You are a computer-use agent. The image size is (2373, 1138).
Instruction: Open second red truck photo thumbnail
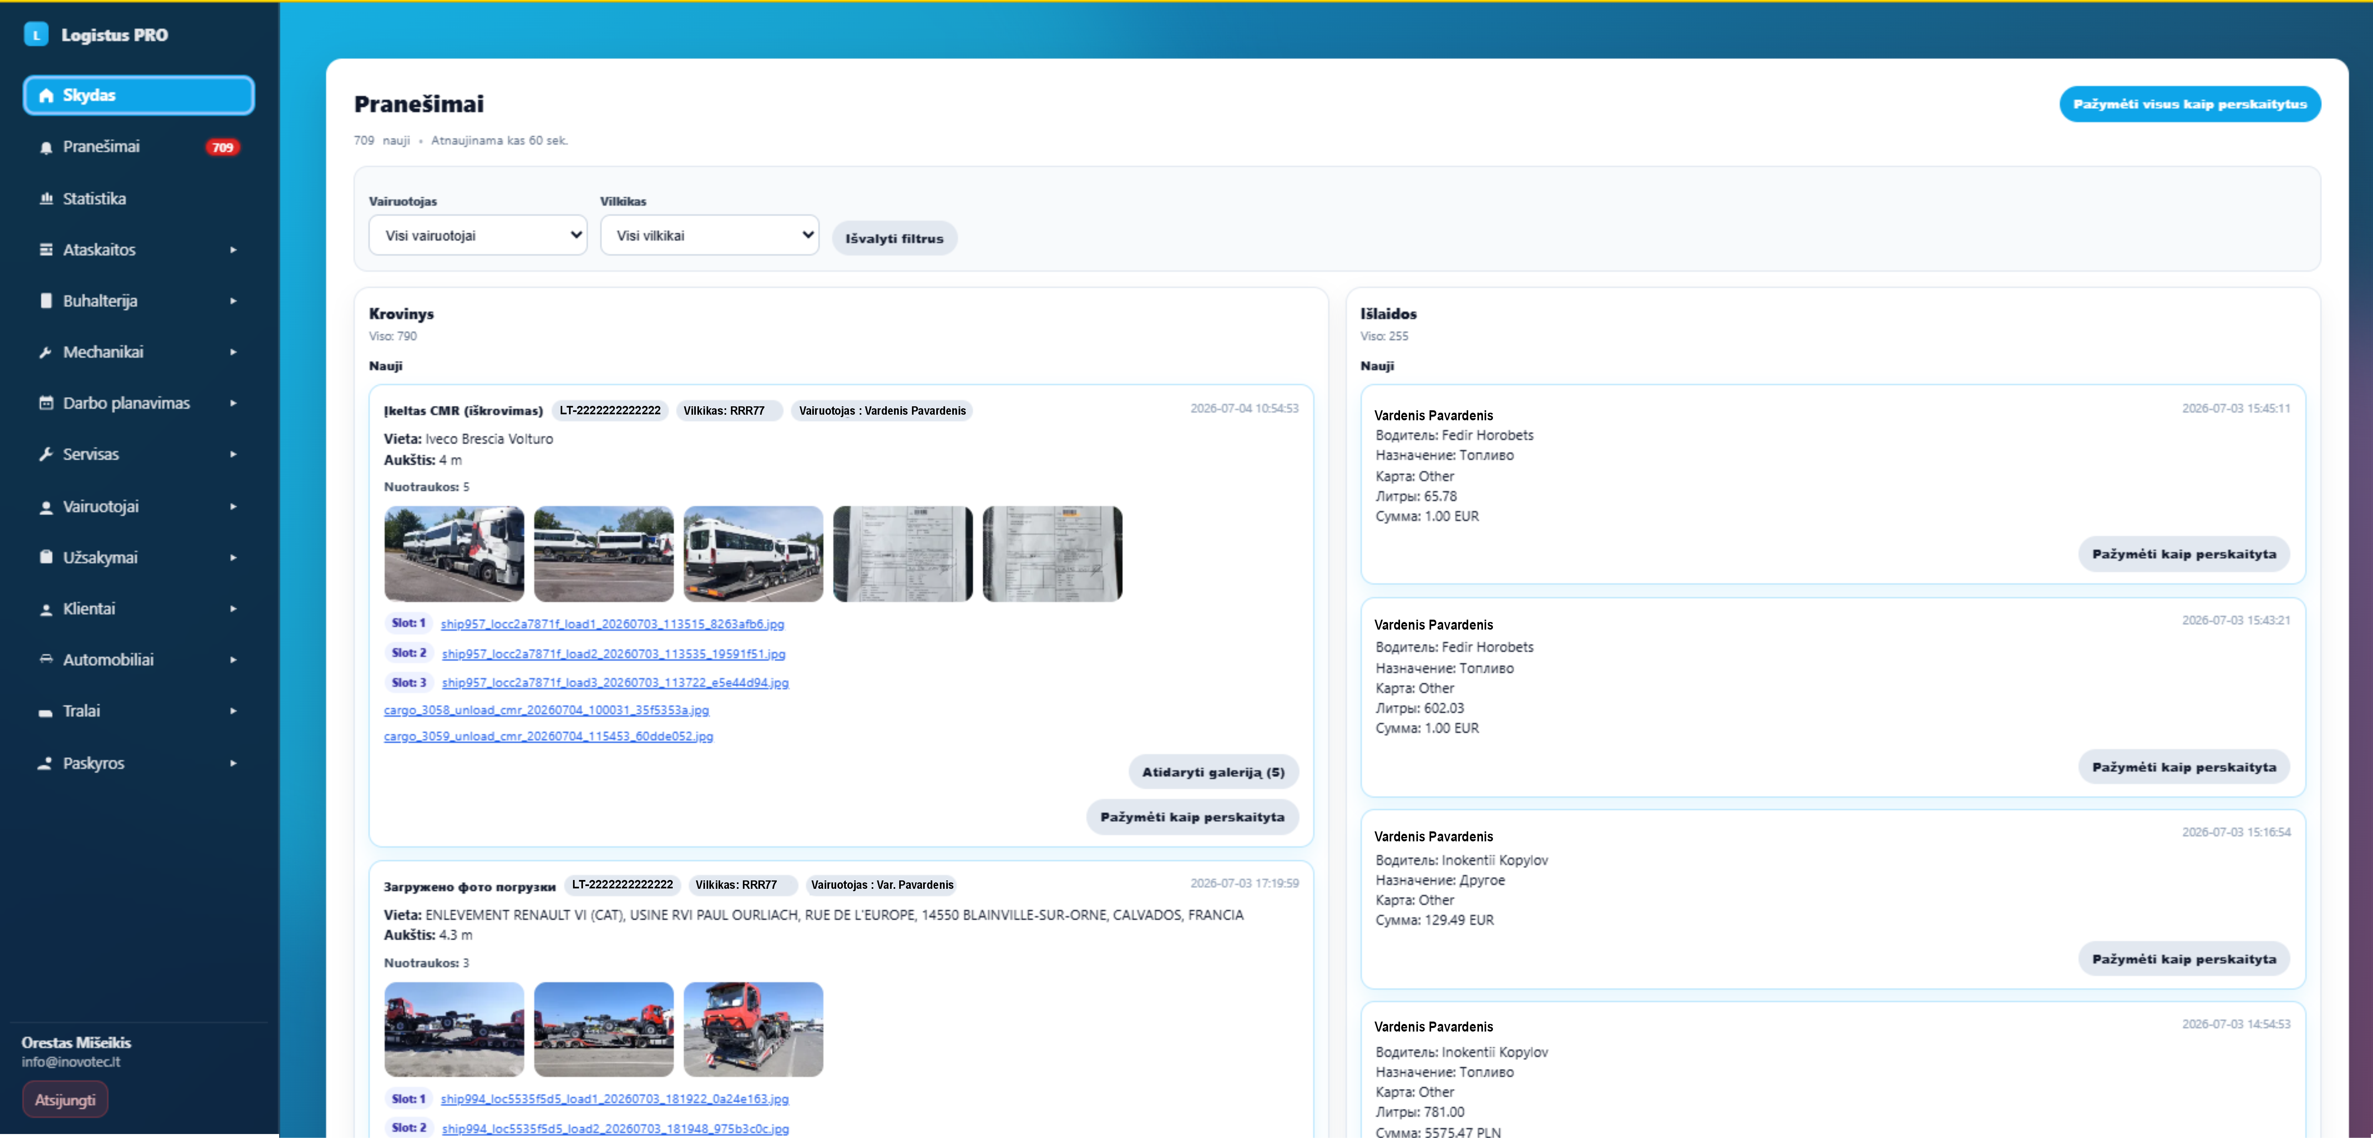click(603, 1029)
